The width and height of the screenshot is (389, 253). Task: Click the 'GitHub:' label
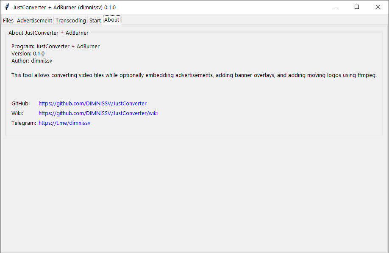point(21,103)
